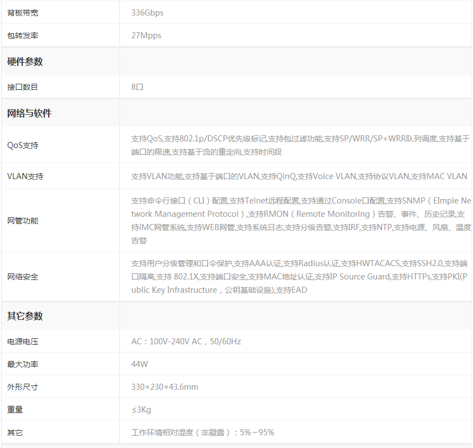The height and width of the screenshot is (448, 473).
Task: Click the 其它参数 section header
Action: 25,316
